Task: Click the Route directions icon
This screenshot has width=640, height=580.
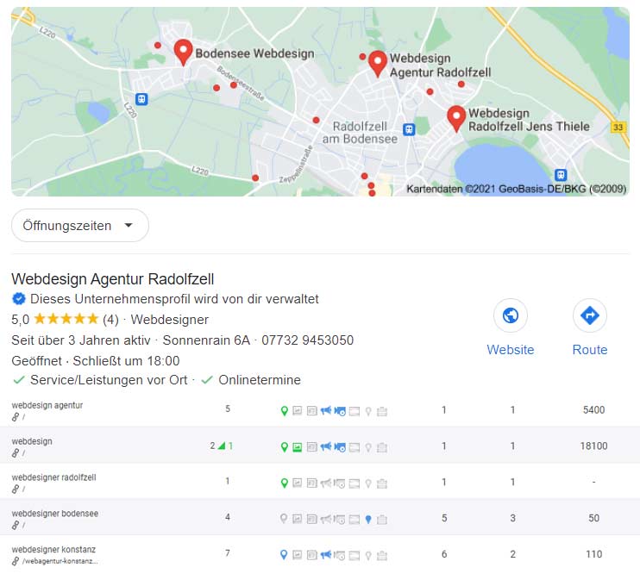Action: pos(589,315)
